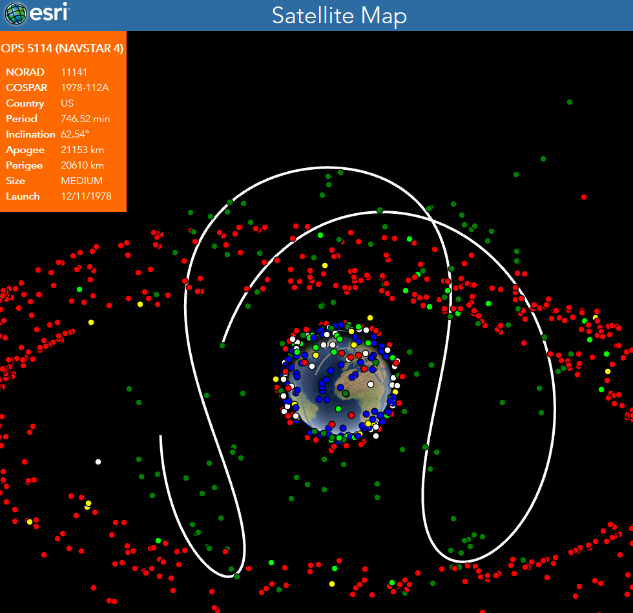Select the topmost dark green satellite at upper right
Viewport: 633px width, 613px height.
pos(569,102)
